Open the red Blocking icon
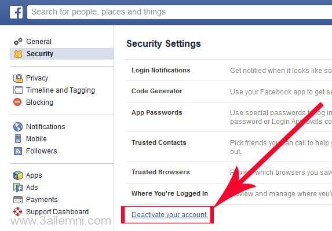The image size is (332, 231). [17, 102]
